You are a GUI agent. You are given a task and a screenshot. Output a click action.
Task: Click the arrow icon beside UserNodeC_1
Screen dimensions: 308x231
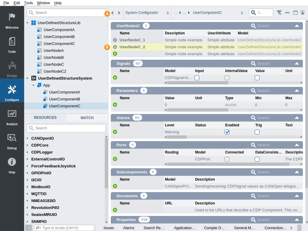[x=115, y=40]
